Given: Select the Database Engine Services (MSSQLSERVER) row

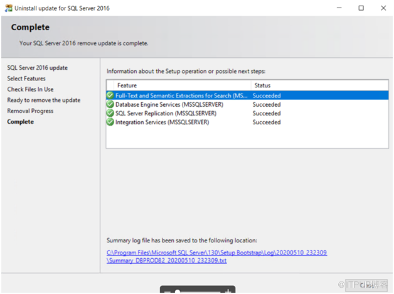Looking at the screenshot, I should point(247,104).
